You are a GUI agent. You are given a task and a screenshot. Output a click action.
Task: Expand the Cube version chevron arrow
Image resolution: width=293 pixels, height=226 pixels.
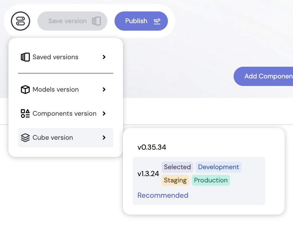(x=104, y=138)
